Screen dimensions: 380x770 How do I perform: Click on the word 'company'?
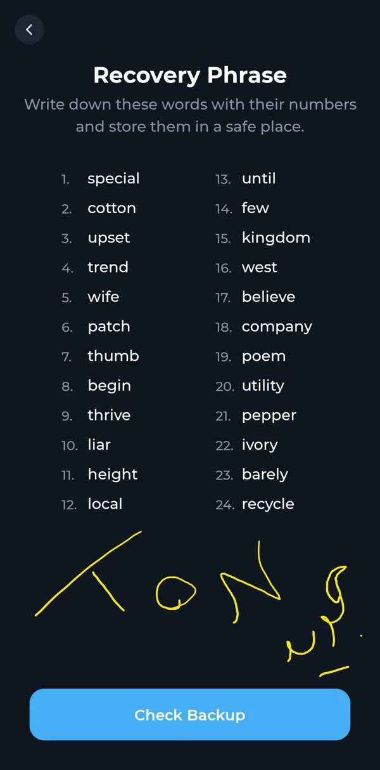tap(277, 327)
